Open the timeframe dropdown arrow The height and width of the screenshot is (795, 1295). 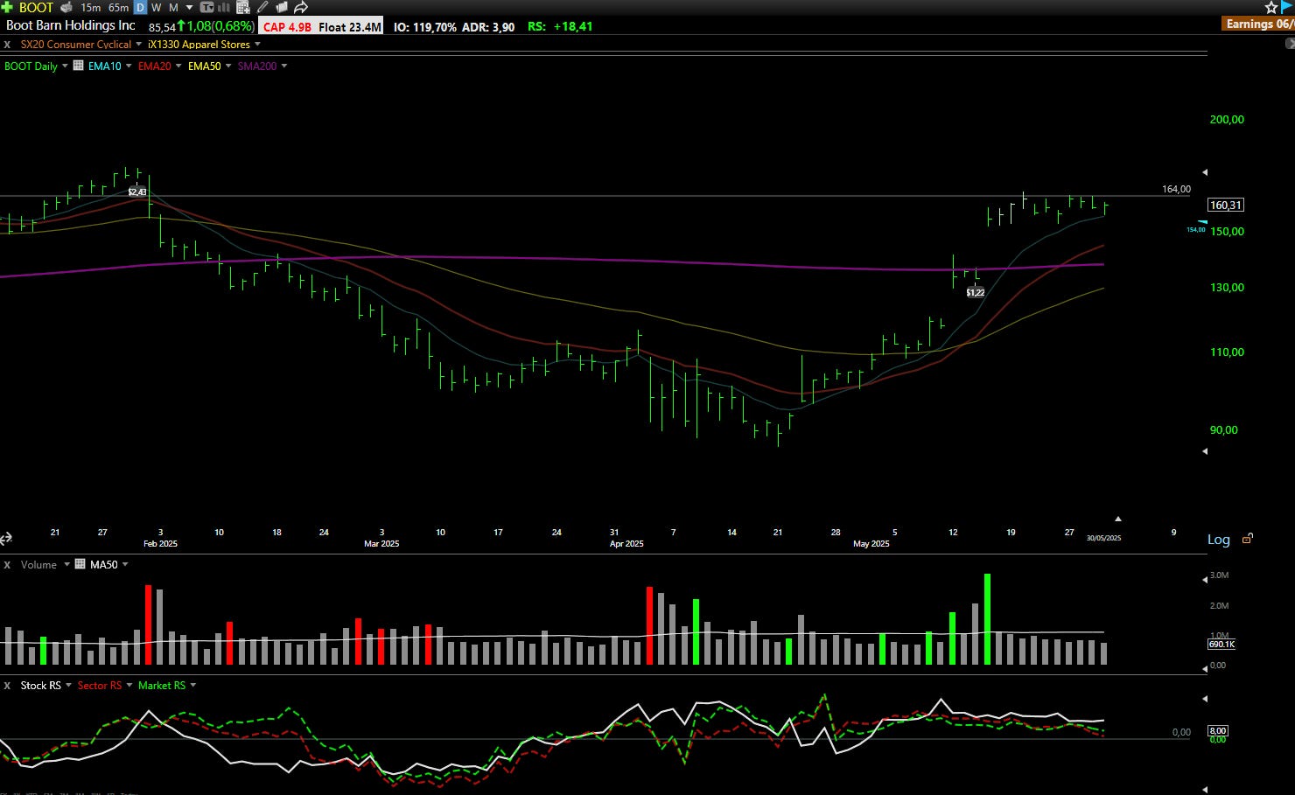pos(189,8)
